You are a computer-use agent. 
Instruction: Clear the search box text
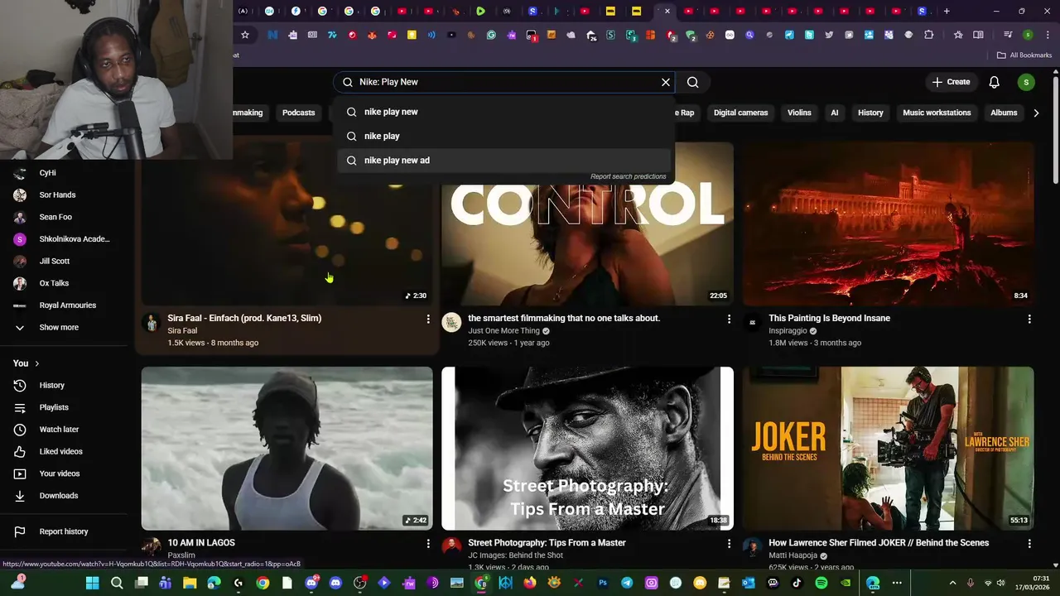click(665, 82)
